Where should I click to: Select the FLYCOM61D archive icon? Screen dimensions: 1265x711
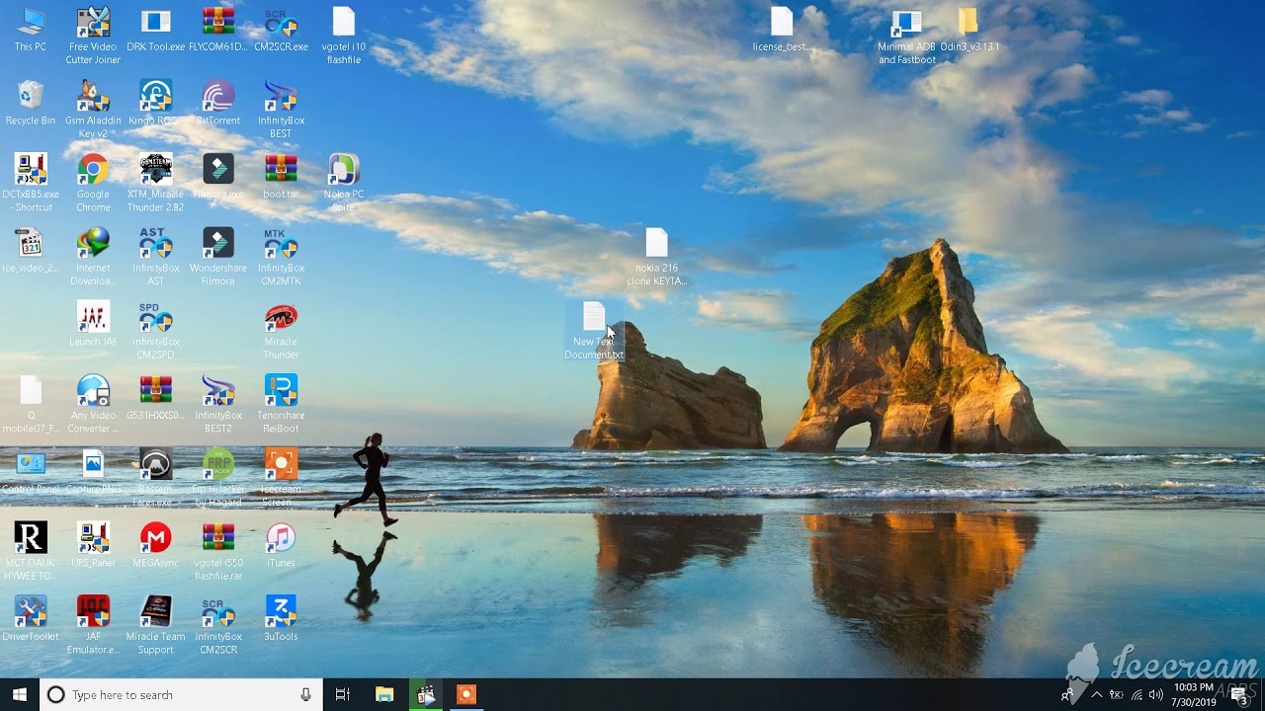click(x=218, y=30)
